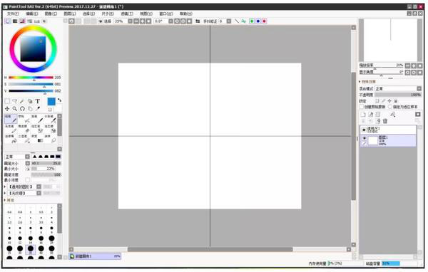Viewport: 428px width, 272px height.
Task: Toggle the color wheel panel
Action: [8, 21]
